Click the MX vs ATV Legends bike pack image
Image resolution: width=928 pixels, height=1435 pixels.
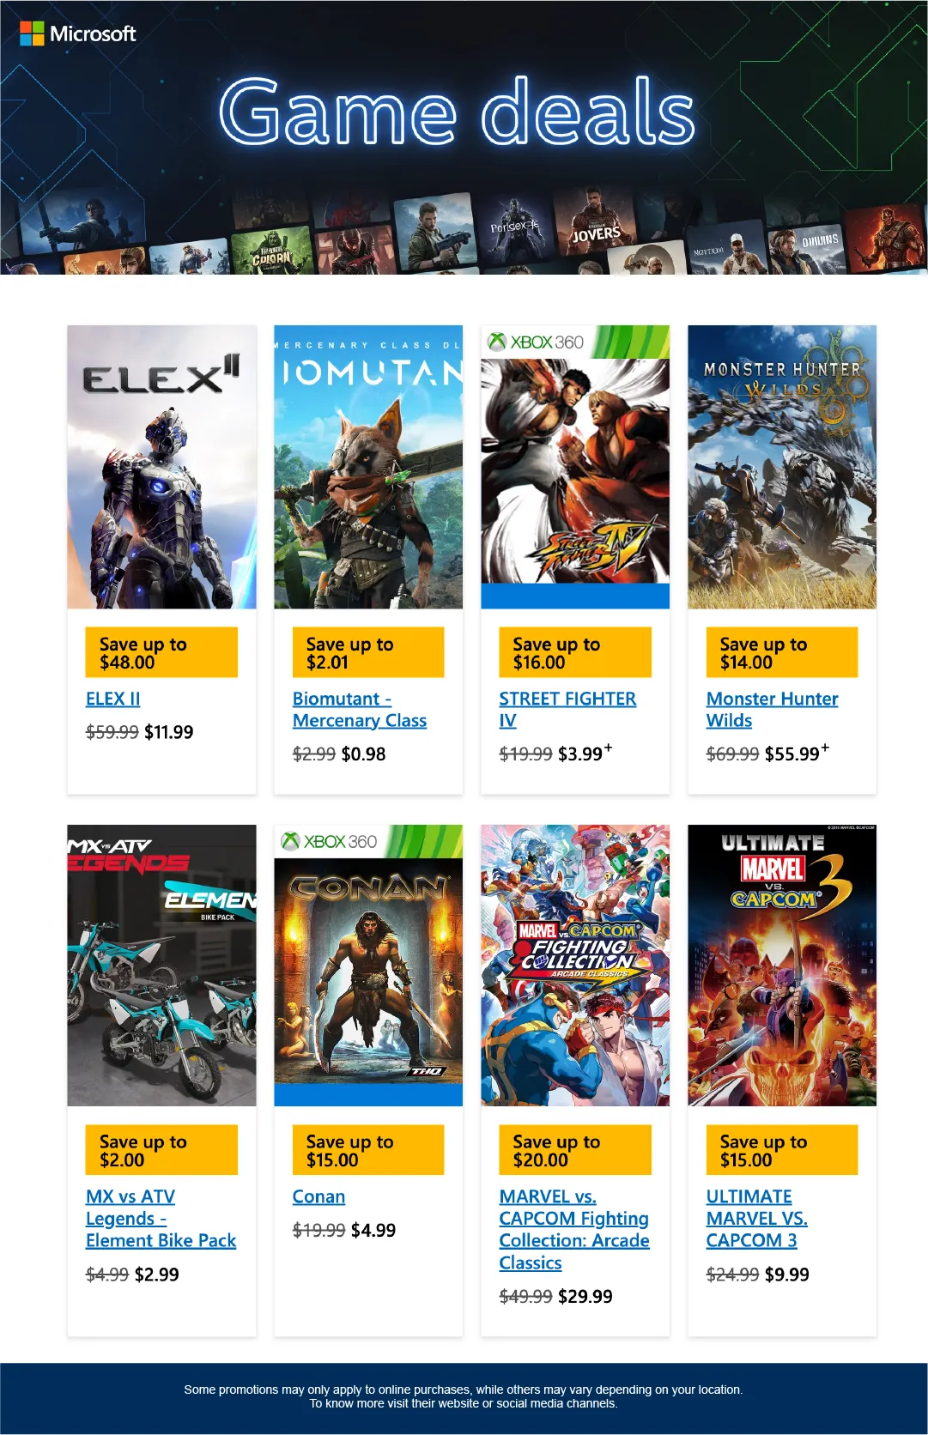point(162,966)
